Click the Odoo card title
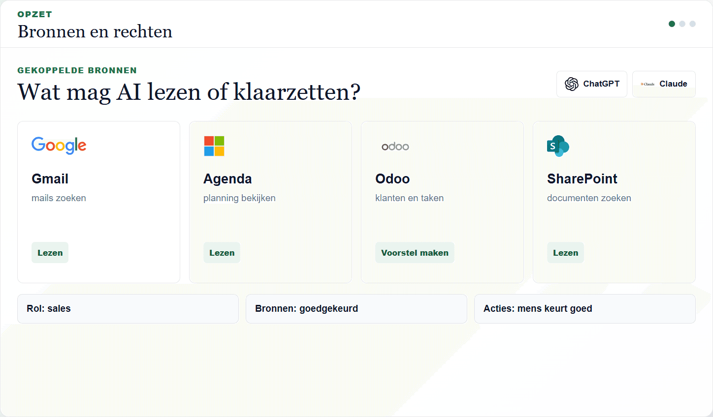The image size is (713, 417). (392, 179)
